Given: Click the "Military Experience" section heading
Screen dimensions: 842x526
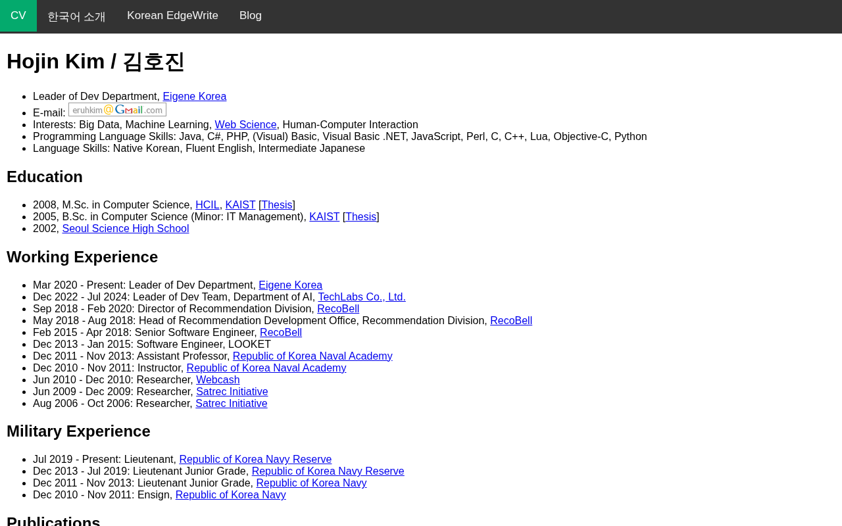Looking at the screenshot, I should pos(78,431).
